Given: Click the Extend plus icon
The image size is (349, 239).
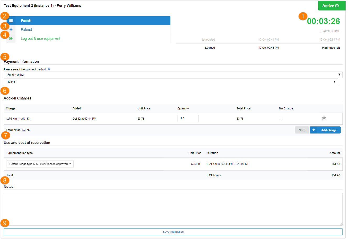Looking at the screenshot, I should point(11,30).
